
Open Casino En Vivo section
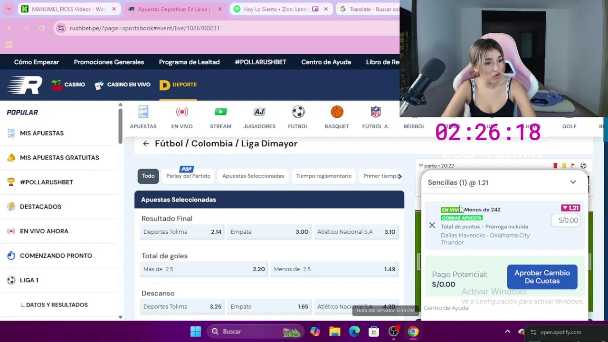[x=122, y=85]
